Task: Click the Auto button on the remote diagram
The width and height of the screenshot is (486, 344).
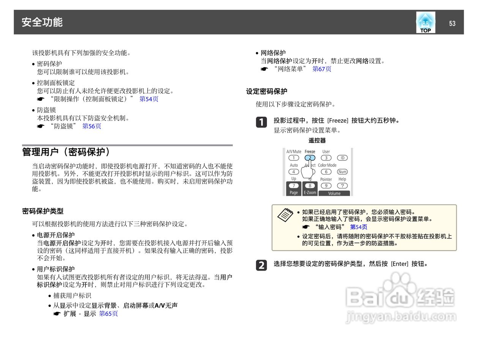Action: pos(294,171)
